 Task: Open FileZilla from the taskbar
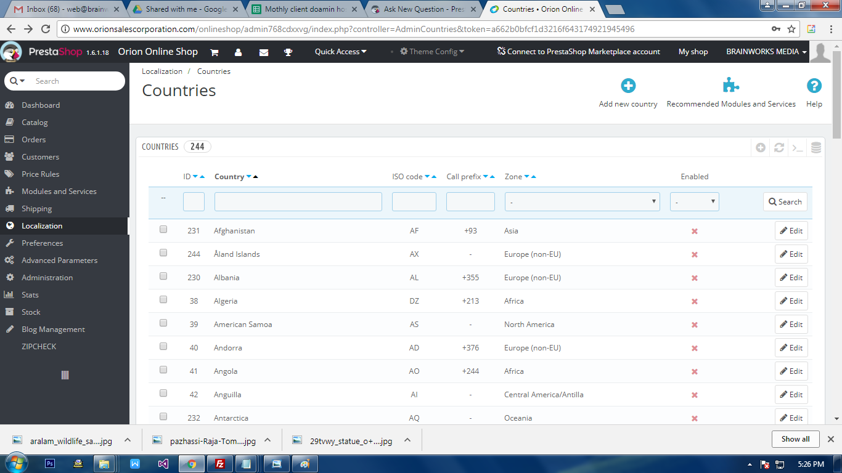pos(219,464)
